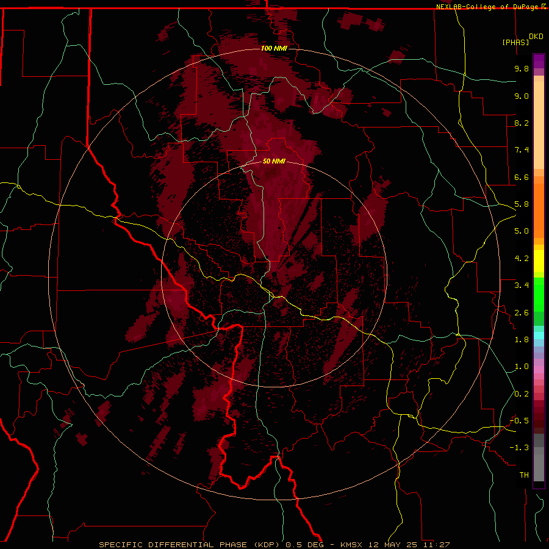Click the bright orange band of the color bar
Image resolution: width=549 pixels, height=549 pixels.
[x=539, y=210]
